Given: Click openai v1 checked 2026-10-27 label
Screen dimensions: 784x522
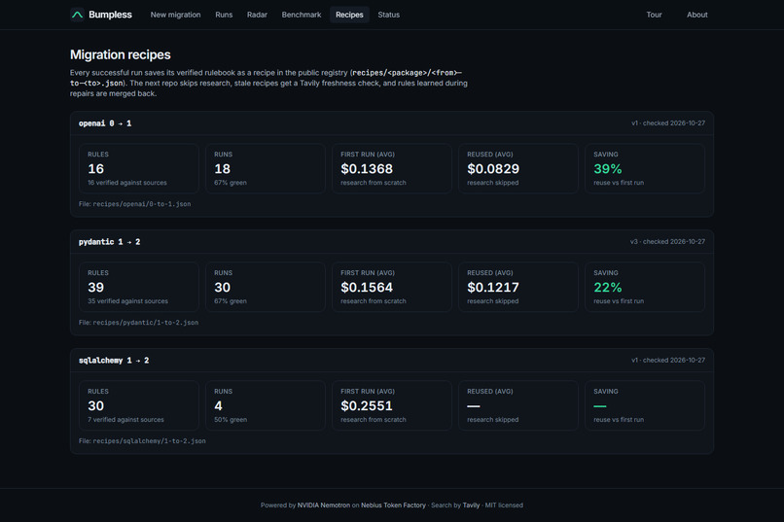Looking at the screenshot, I should pyautogui.click(x=668, y=122).
